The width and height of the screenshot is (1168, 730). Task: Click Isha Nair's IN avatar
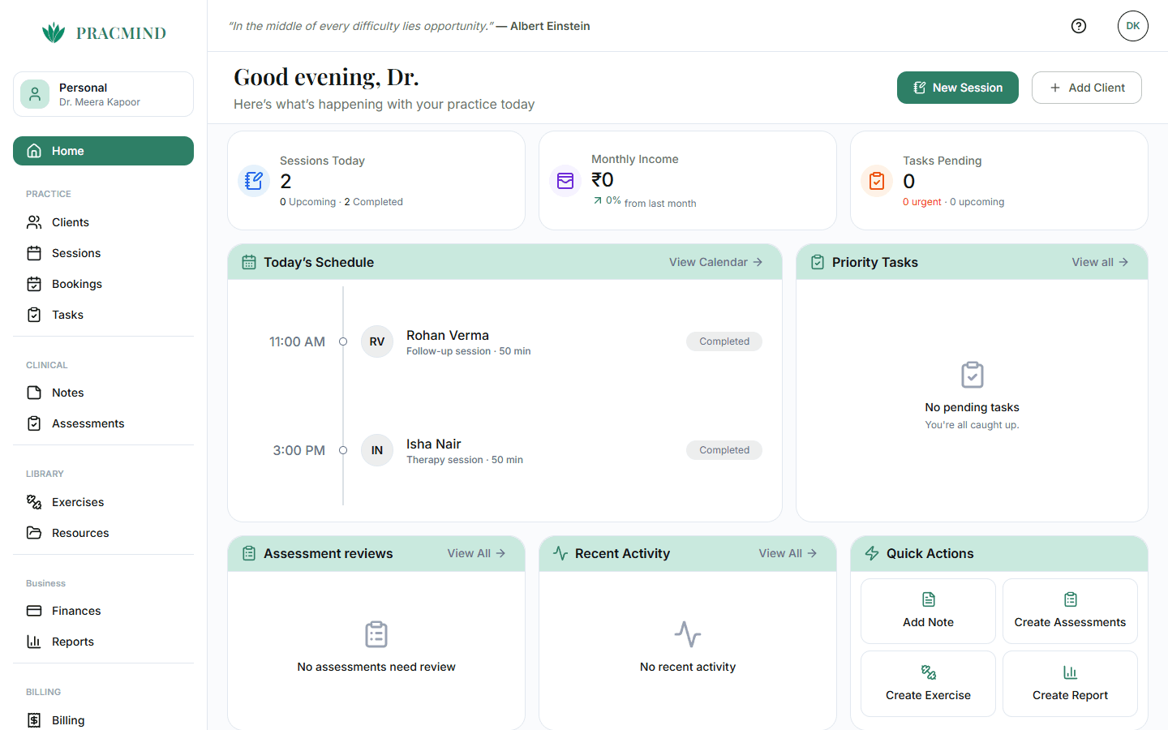point(377,450)
